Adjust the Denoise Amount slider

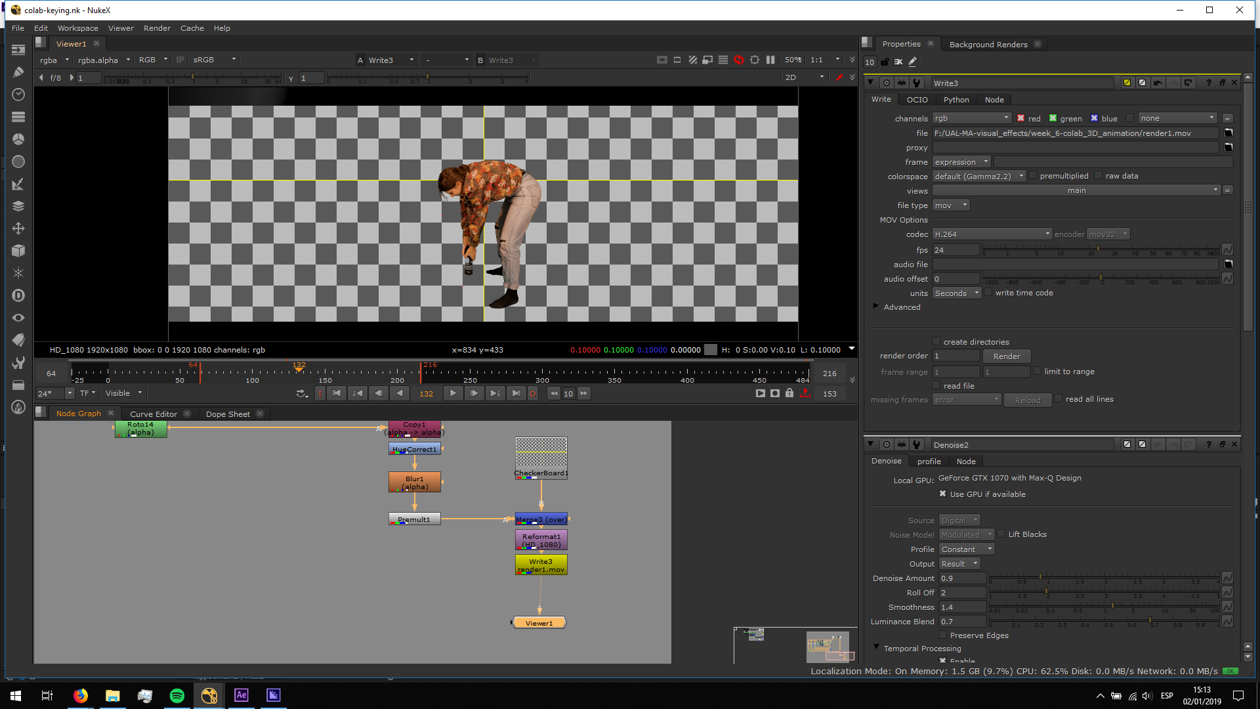(1040, 577)
